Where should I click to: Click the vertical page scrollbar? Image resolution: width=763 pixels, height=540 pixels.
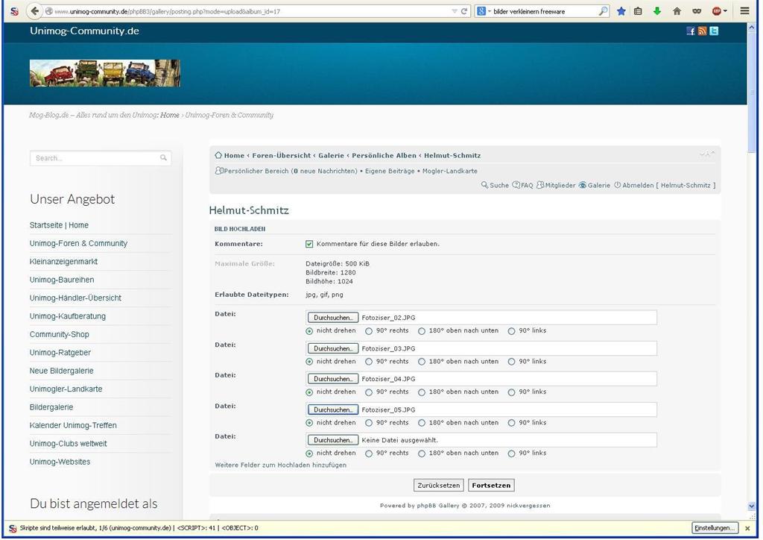click(x=751, y=224)
